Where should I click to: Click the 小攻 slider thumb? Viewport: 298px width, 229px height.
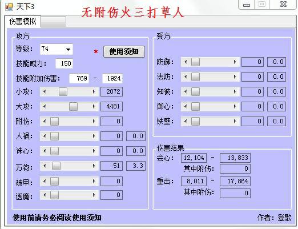63,91
